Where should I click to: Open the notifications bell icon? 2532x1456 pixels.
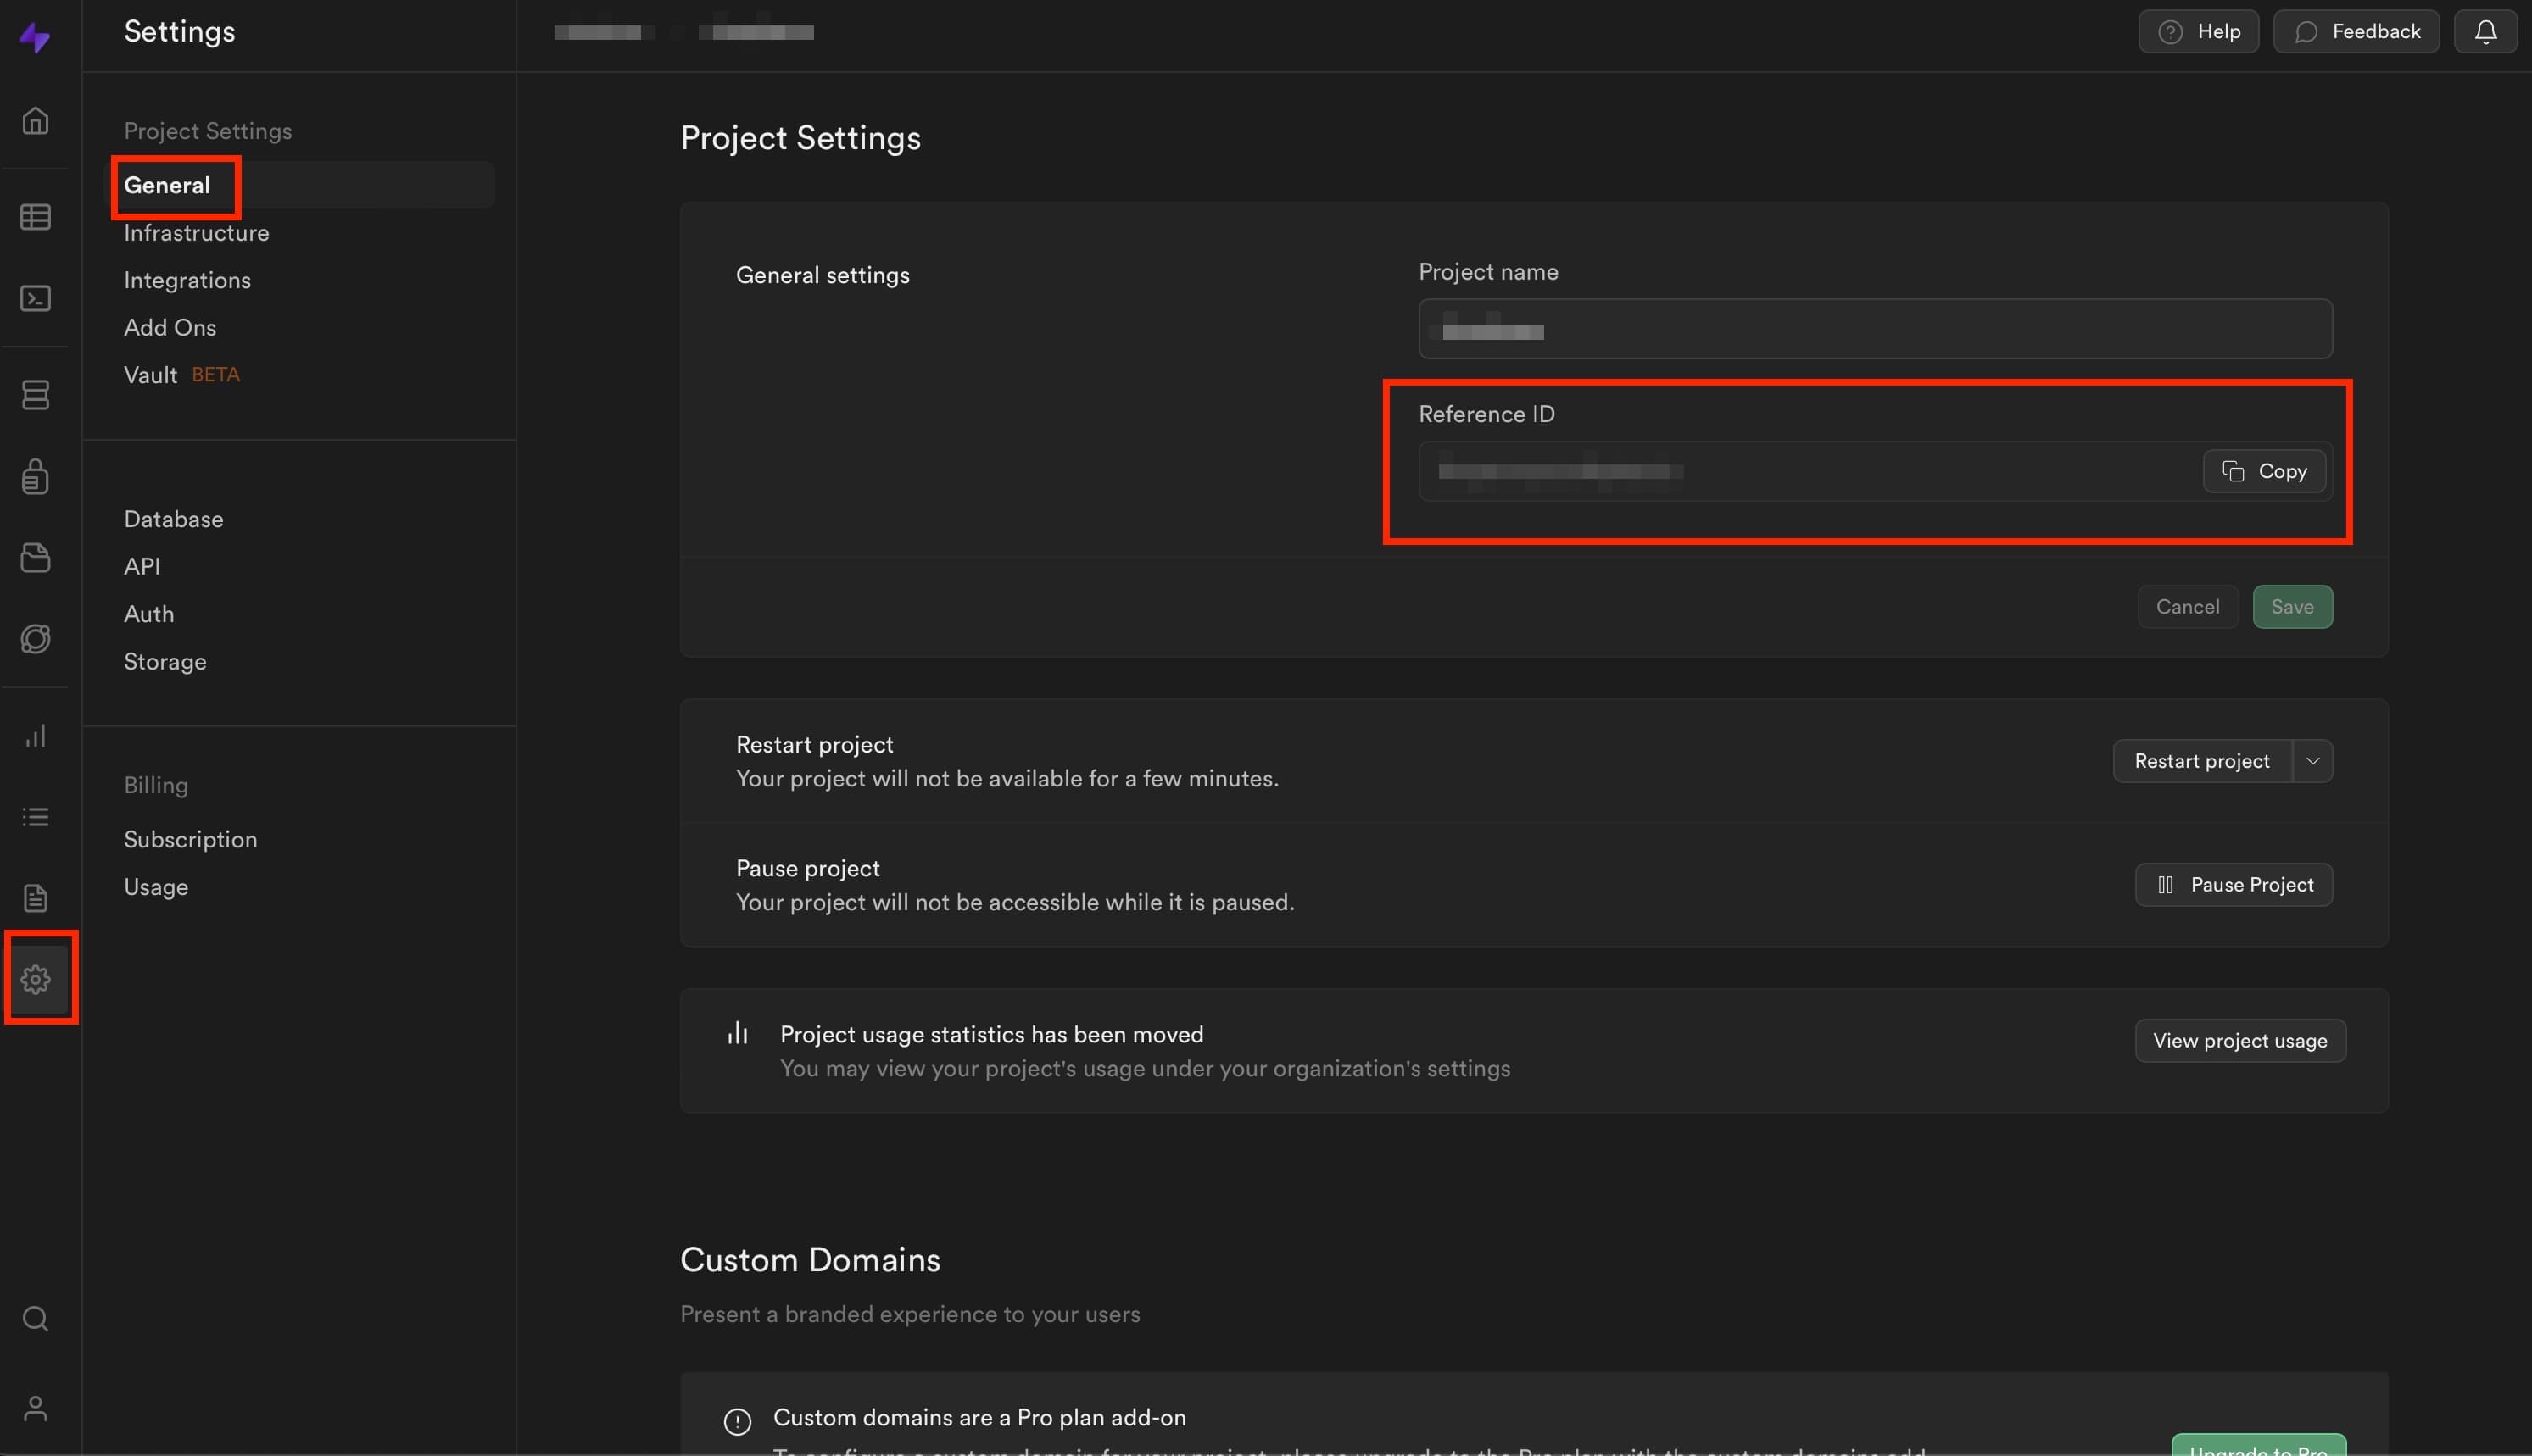click(x=2485, y=32)
